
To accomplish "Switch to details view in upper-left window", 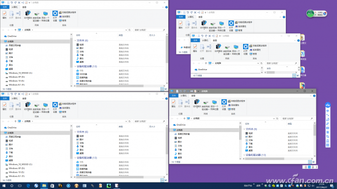I will coord(162,89).
